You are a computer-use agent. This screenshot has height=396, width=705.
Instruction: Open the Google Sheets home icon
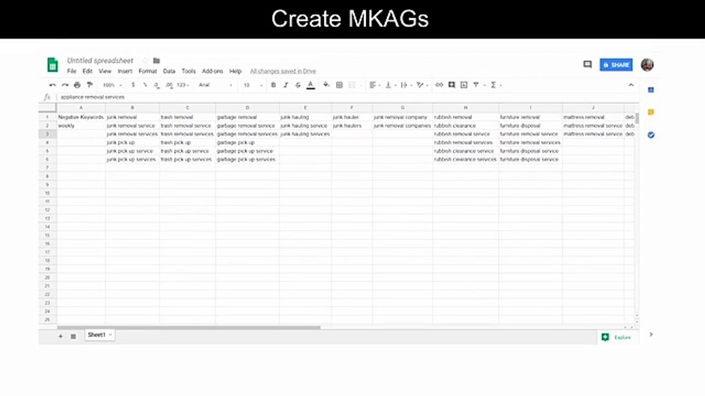pyautogui.click(x=52, y=65)
